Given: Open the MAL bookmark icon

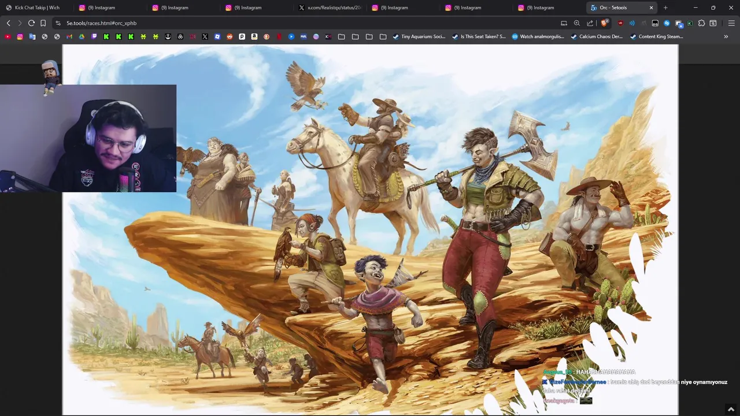Looking at the screenshot, I should pyautogui.click(x=304, y=36).
